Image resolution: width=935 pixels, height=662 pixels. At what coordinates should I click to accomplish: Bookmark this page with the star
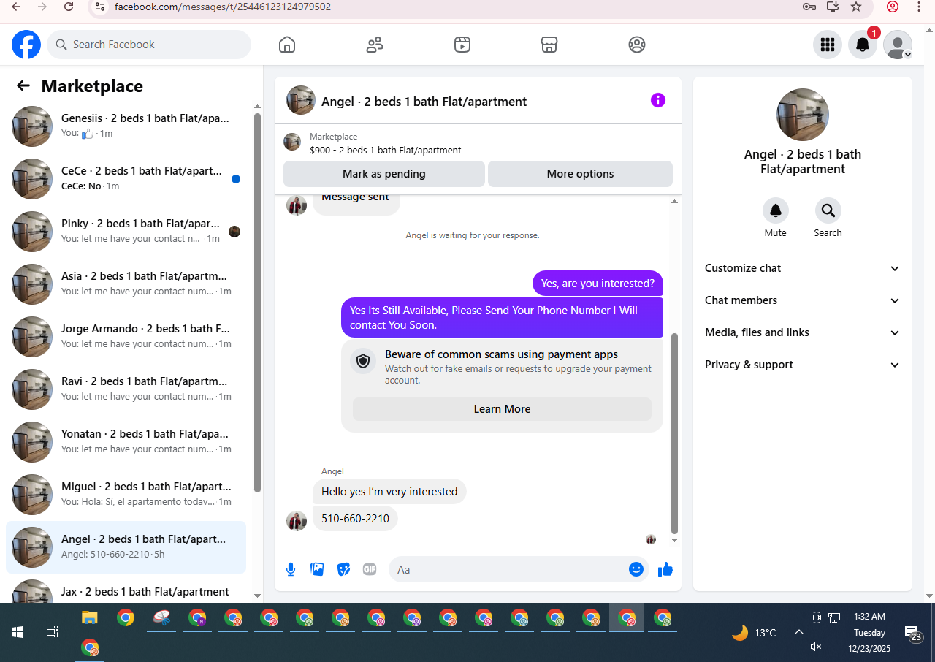tap(857, 7)
